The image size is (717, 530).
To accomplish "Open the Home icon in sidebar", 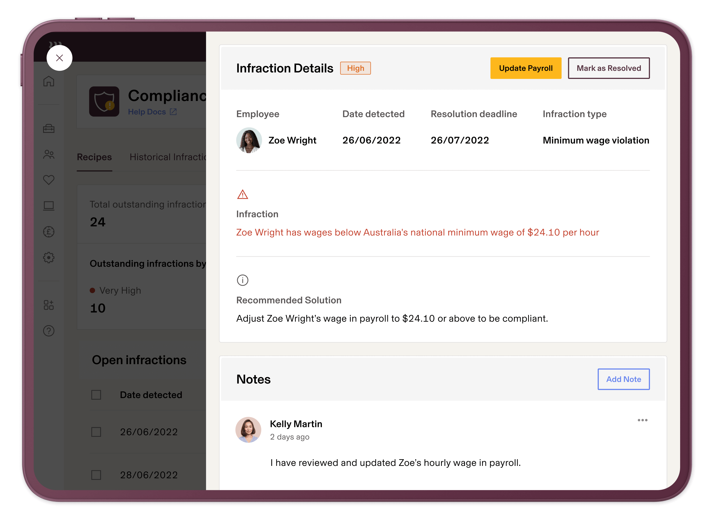I will (x=49, y=81).
